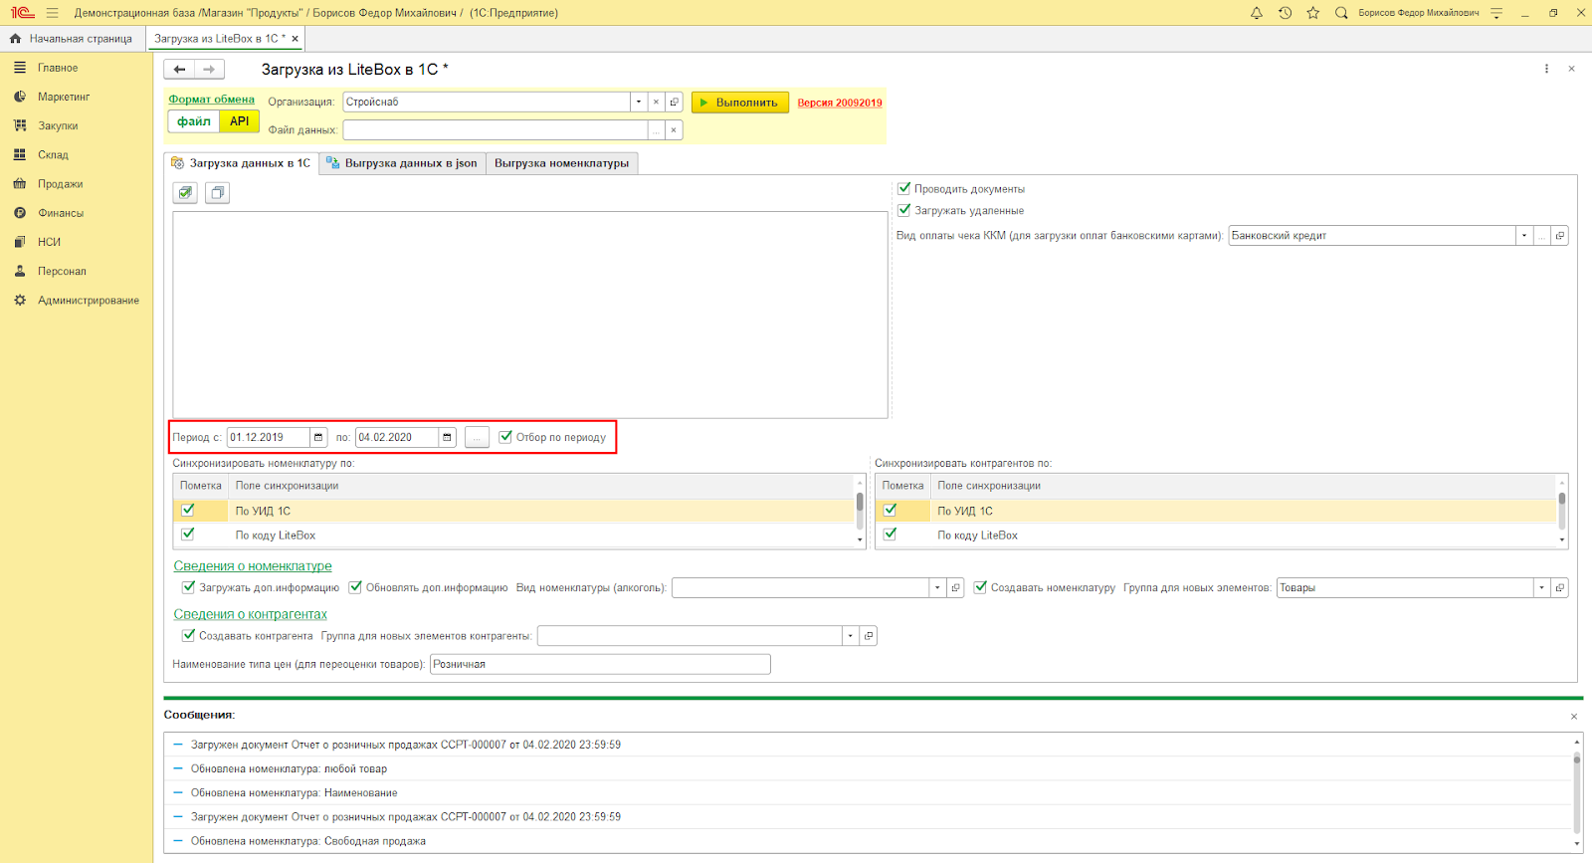Open global search magnifier icon

tap(1341, 13)
